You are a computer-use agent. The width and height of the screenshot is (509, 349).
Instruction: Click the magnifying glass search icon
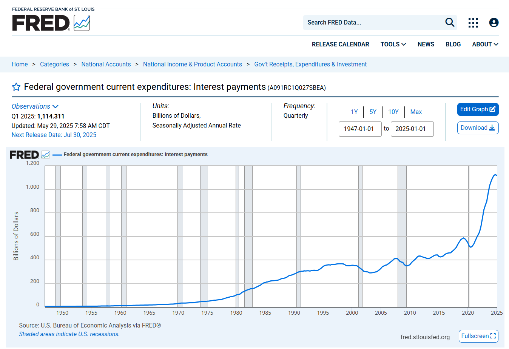450,22
